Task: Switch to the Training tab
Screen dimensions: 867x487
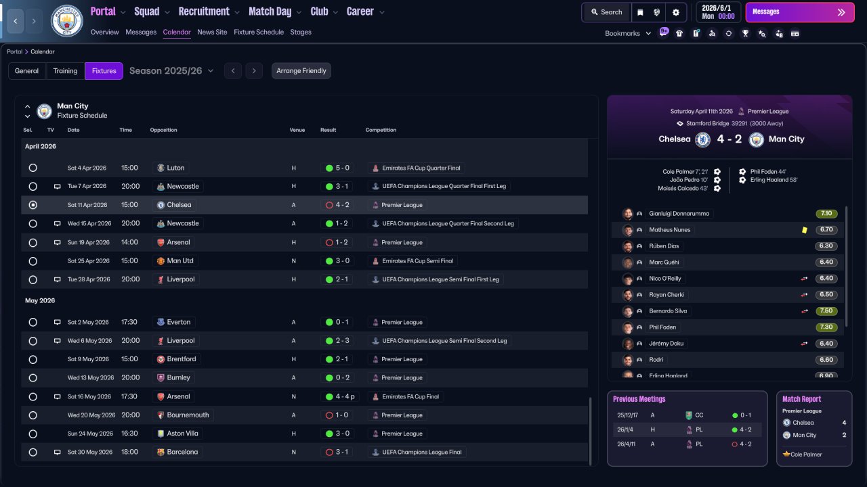Action: coord(66,71)
